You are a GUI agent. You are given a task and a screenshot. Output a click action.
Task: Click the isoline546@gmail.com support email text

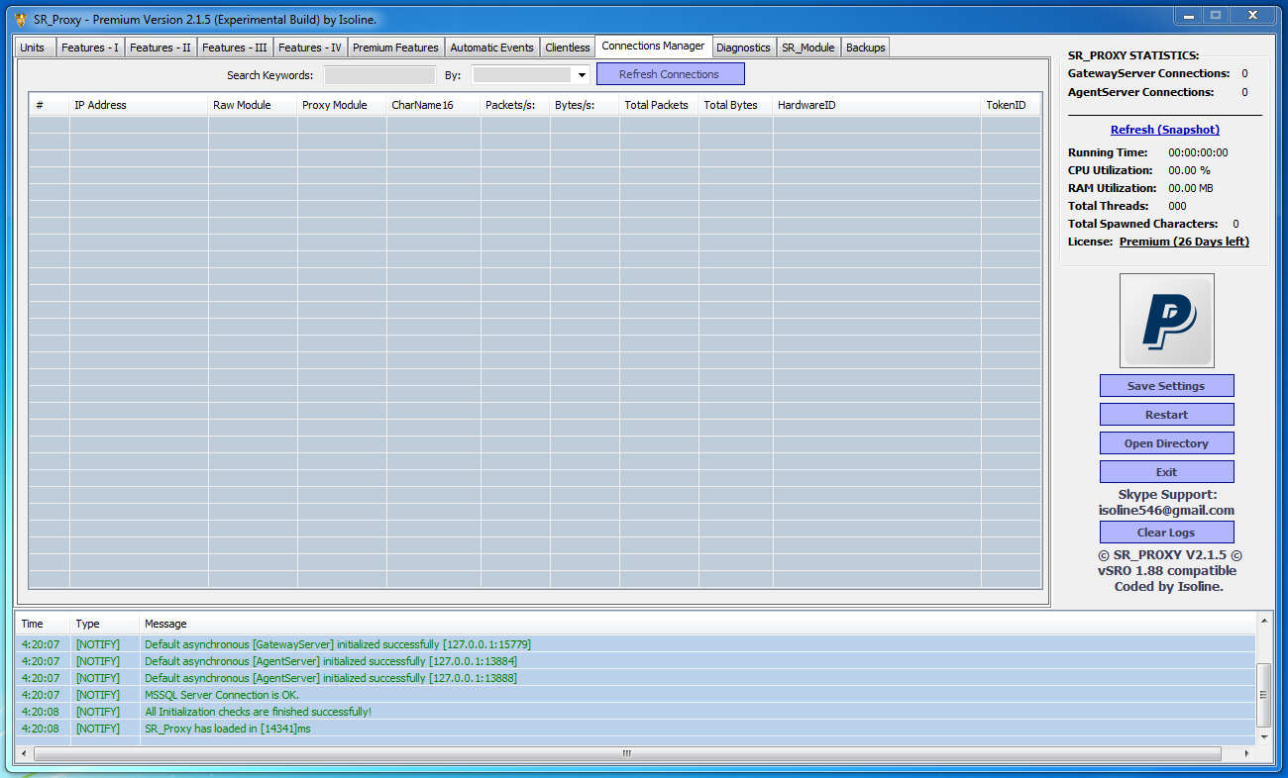click(x=1166, y=511)
